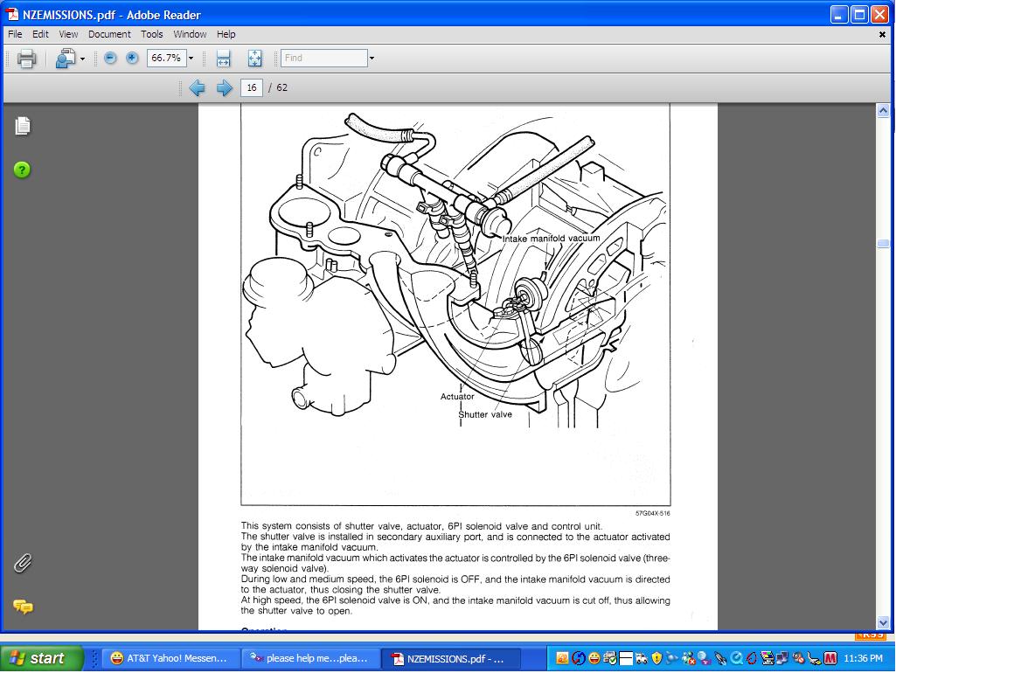1021x680 pixels.
Task: Open the Find options dropdown arrow
Action: click(x=372, y=59)
